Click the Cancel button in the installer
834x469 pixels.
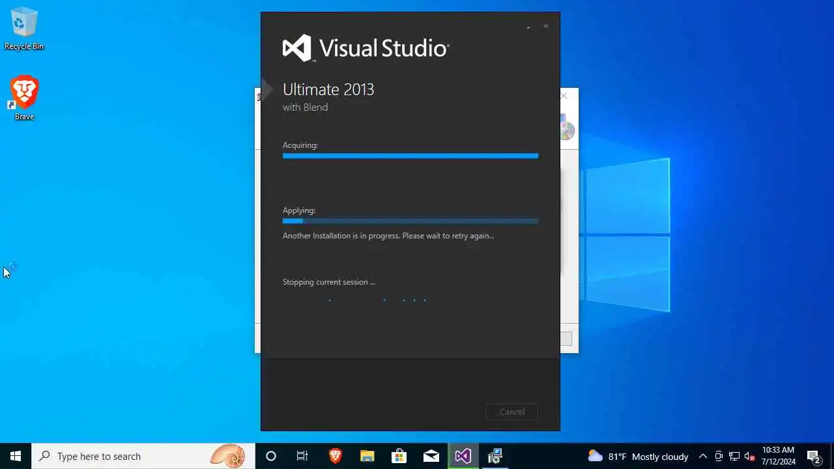511,412
